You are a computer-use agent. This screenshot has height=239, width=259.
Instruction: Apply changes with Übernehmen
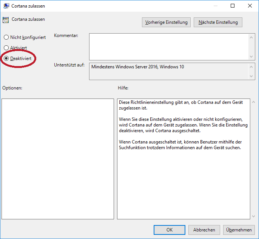click(x=239, y=230)
